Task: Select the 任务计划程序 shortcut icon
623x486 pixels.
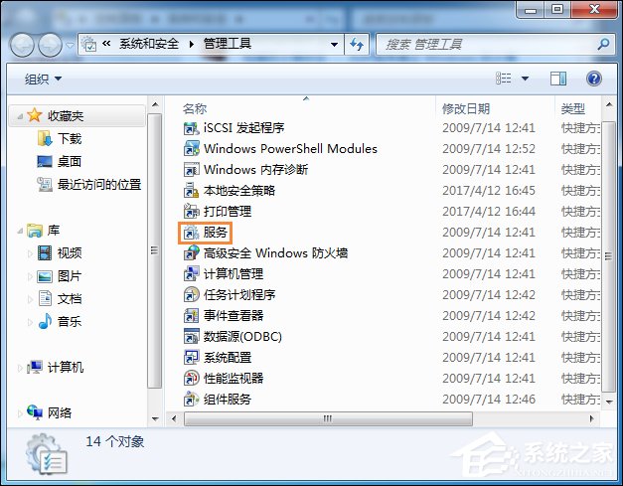Action: [x=191, y=295]
